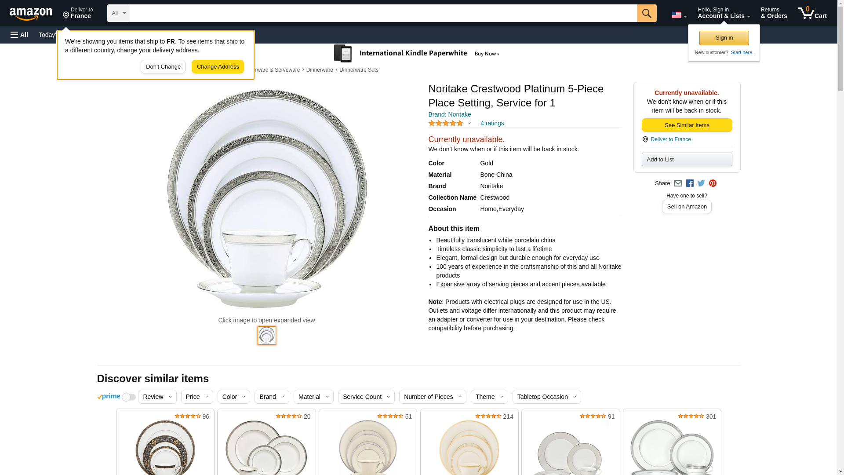
Task: Click the search magnifier button
Action: click(x=646, y=13)
